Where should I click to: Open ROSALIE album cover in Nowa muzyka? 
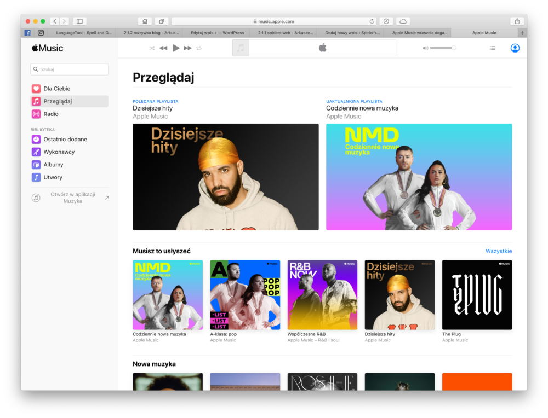click(322, 381)
